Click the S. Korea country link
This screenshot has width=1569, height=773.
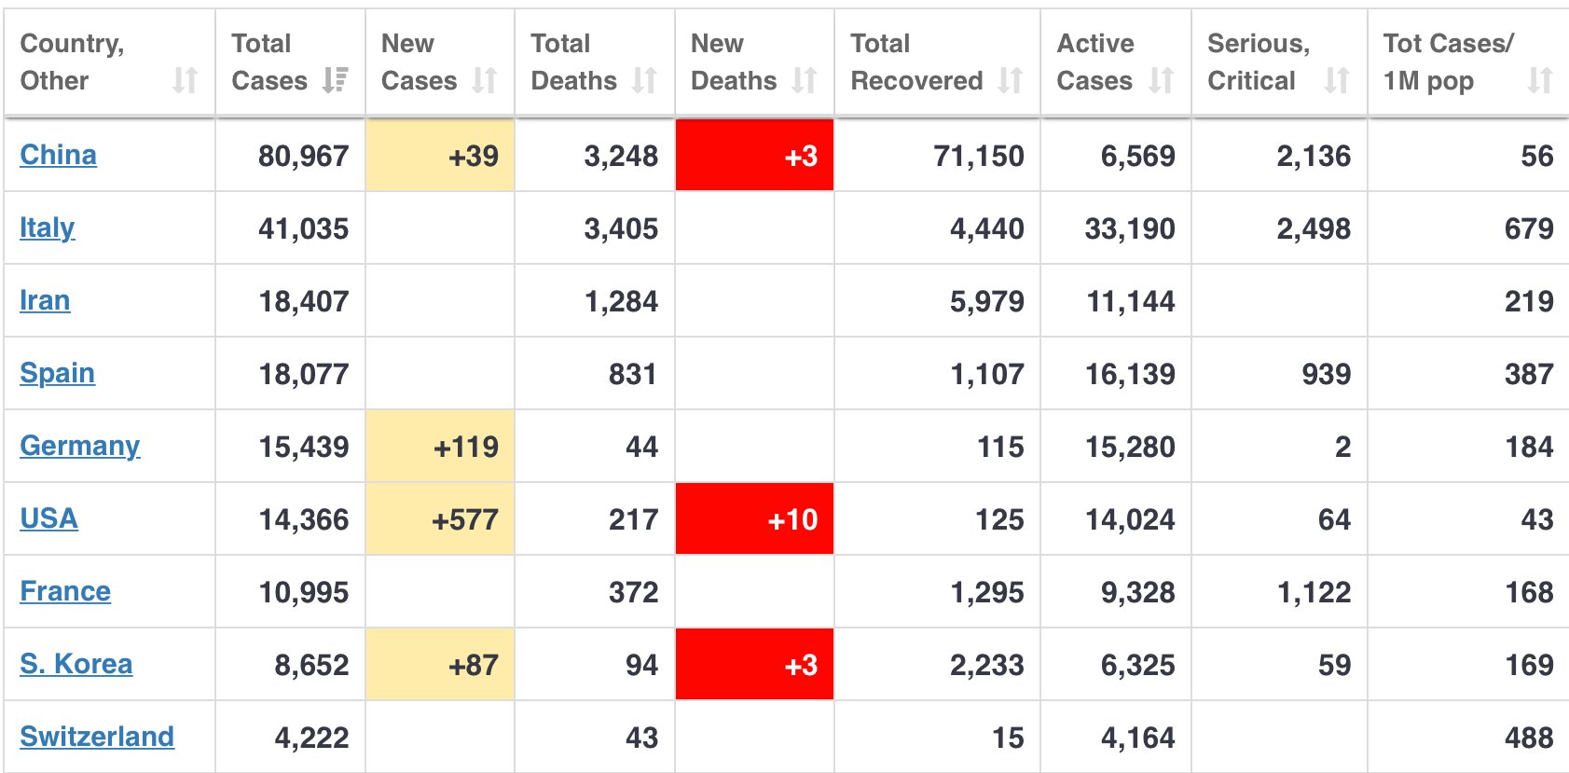[76, 664]
